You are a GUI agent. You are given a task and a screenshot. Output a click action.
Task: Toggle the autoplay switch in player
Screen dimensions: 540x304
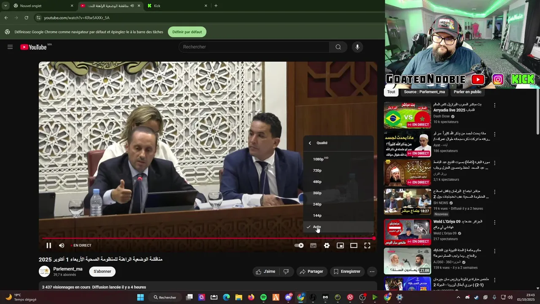coord(299,245)
